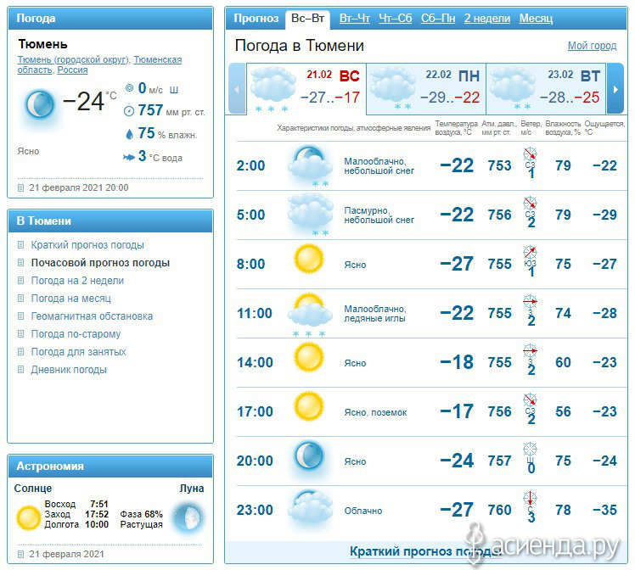635x570 pixels.
Task: Click the snow cloud icon at 5:00
Action: (310, 212)
